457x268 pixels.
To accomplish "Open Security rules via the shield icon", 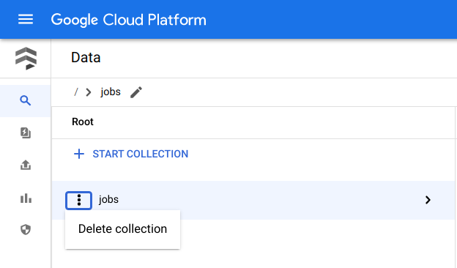I will [x=26, y=229].
